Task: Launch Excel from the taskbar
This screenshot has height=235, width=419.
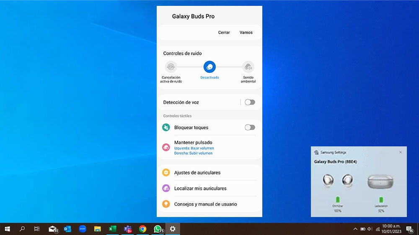Action: (x=112, y=229)
